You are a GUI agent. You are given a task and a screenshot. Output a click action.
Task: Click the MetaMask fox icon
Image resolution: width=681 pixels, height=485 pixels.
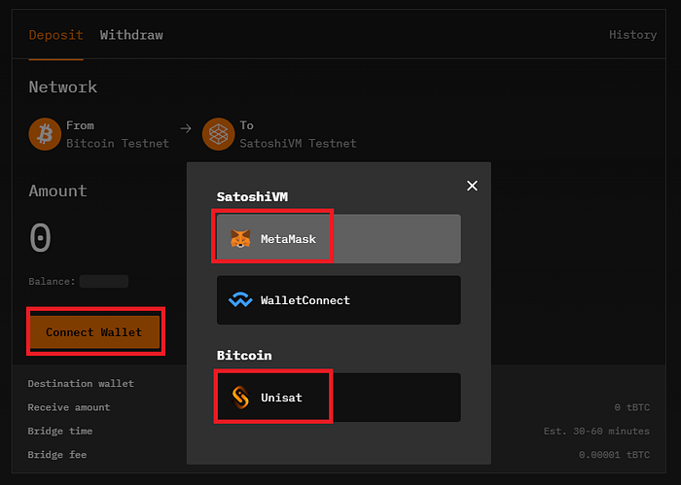pyautogui.click(x=240, y=238)
